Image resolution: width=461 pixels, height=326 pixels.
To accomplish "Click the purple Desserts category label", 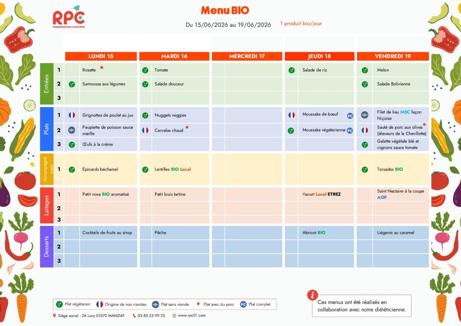I will pyautogui.click(x=46, y=246).
